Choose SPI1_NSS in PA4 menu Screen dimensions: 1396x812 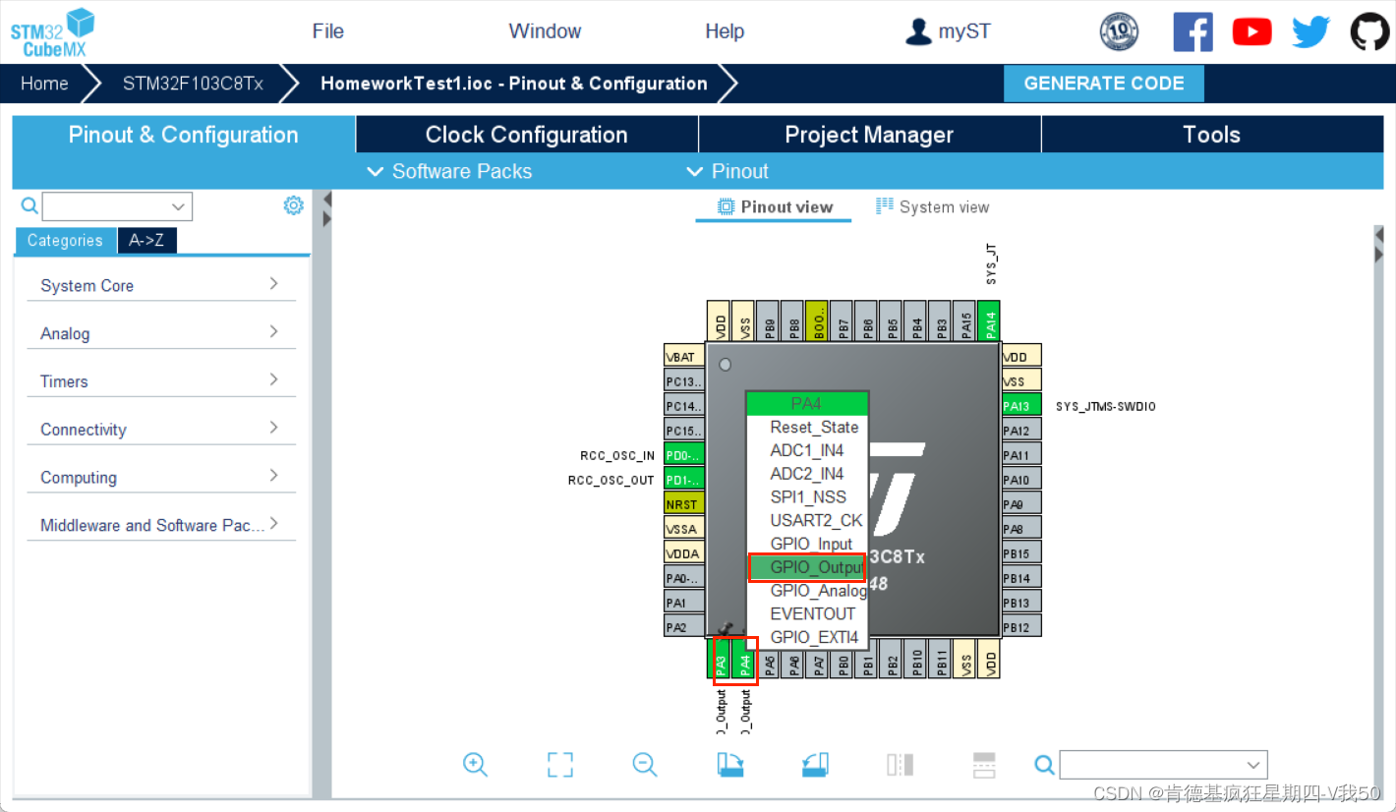tap(807, 496)
